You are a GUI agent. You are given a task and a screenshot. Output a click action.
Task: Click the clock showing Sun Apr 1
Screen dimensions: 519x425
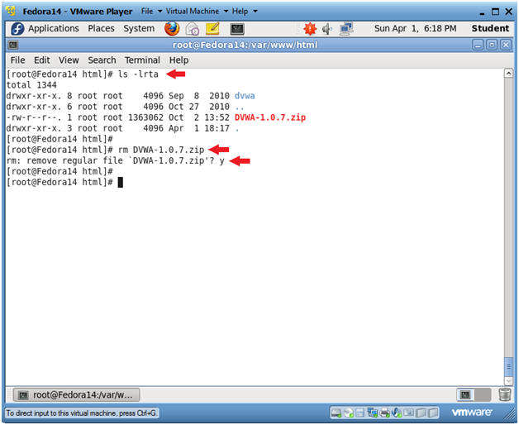[x=415, y=28]
